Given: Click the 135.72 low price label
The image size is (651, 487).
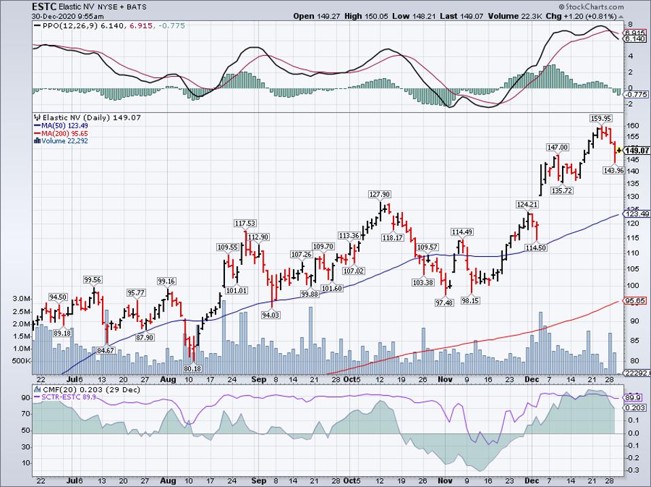Looking at the screenshot, I should coord(562,190).
